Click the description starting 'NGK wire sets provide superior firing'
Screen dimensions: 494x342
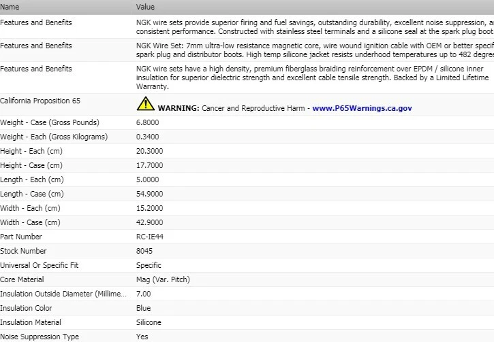pos(315,27)
